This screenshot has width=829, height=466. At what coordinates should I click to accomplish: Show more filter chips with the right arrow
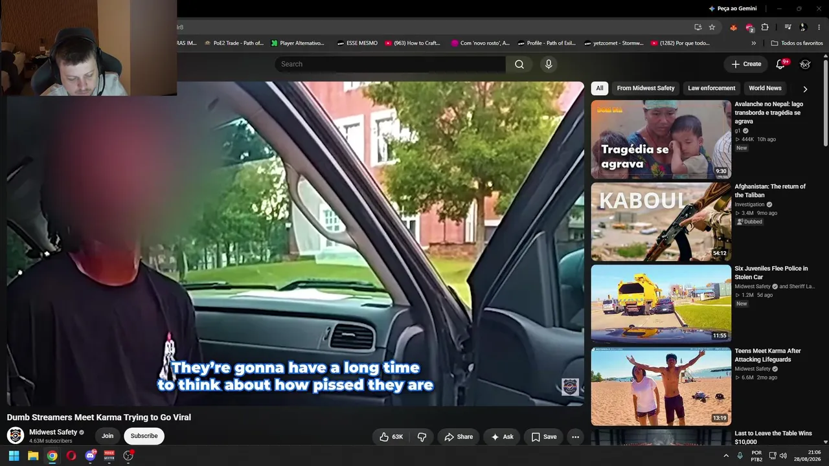[805, 89]
